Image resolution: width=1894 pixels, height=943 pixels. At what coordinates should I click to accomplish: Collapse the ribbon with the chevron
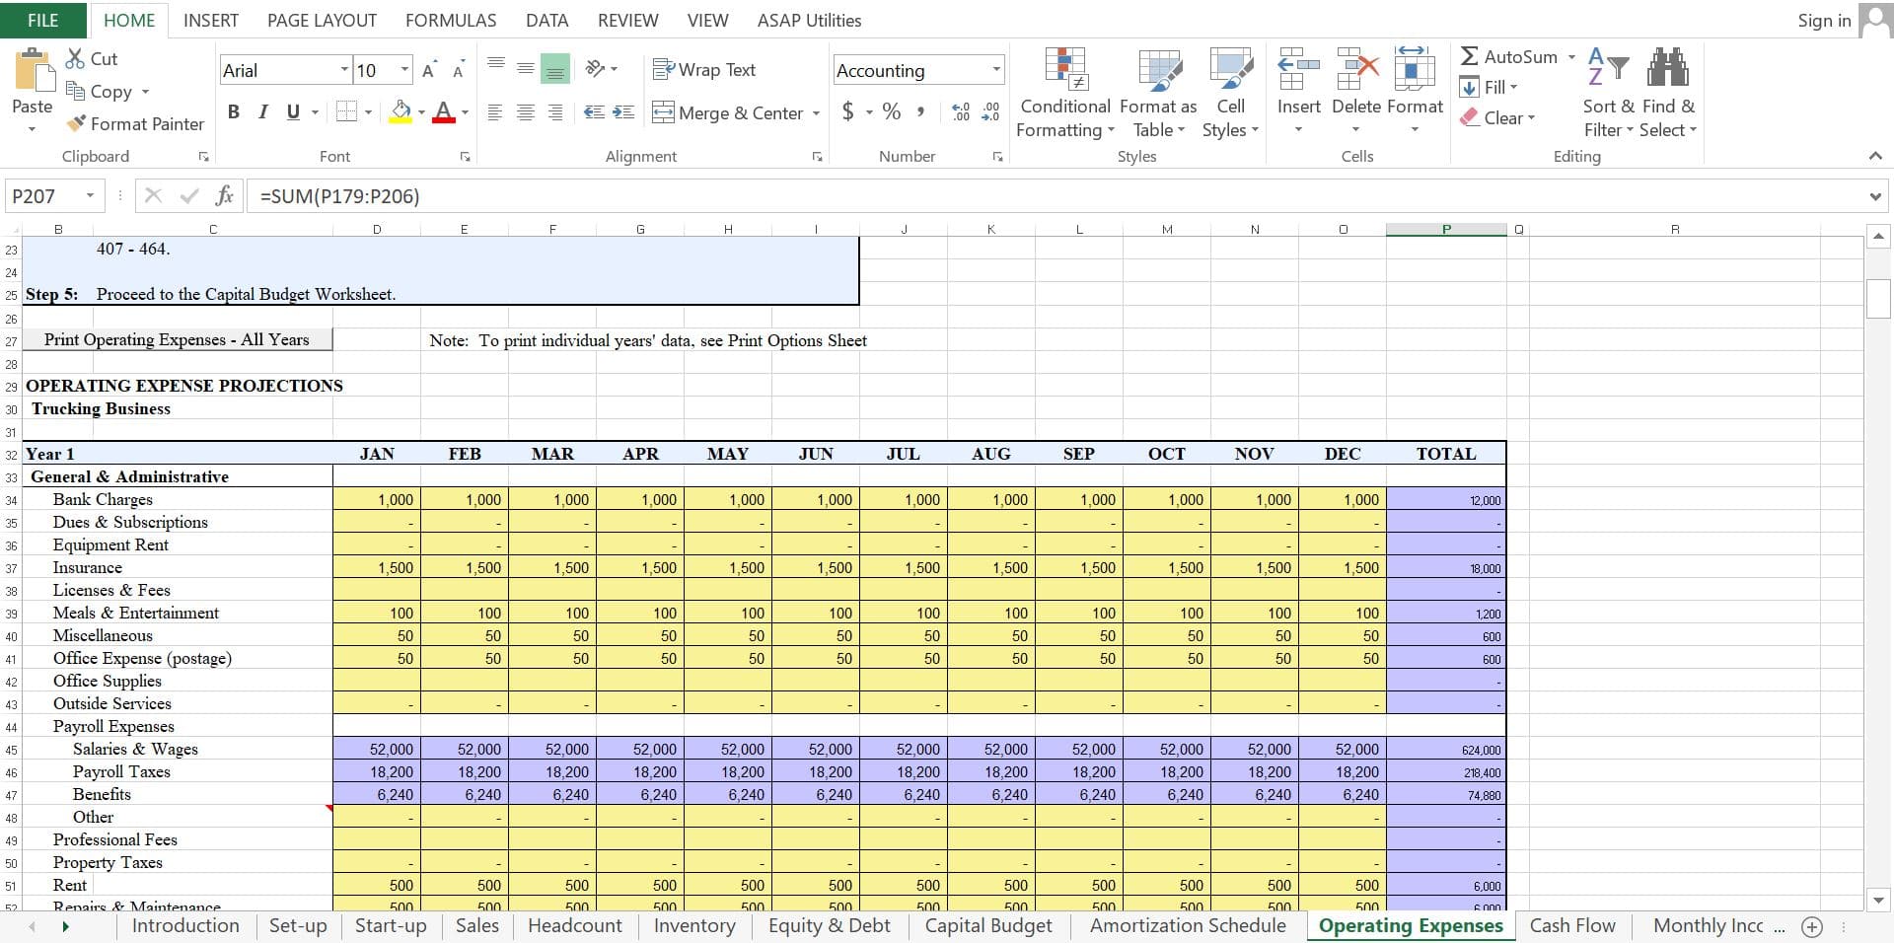point(1875,156)
